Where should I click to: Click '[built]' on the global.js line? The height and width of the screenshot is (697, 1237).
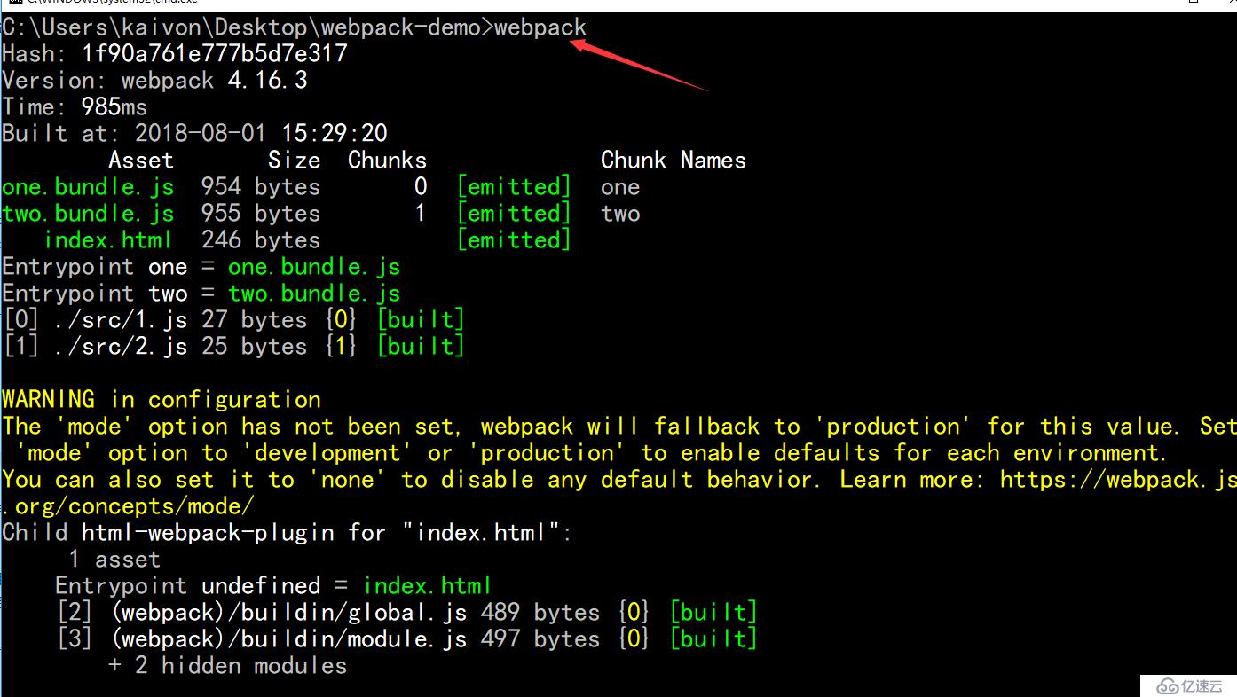[713, 613]
